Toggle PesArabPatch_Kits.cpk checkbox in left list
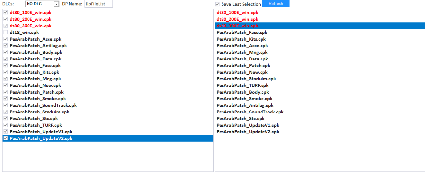427x172 pixels. click(5, 72)
